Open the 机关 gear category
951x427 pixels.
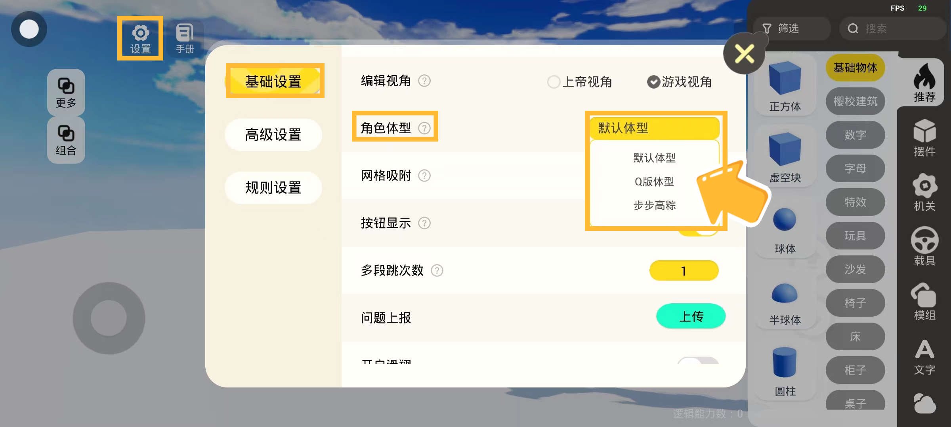pyautogui.click(x=924, y=192)
